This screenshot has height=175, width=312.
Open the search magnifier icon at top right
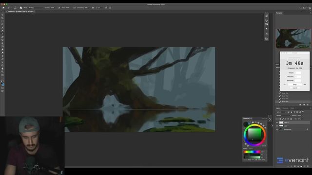pos(301,8)
